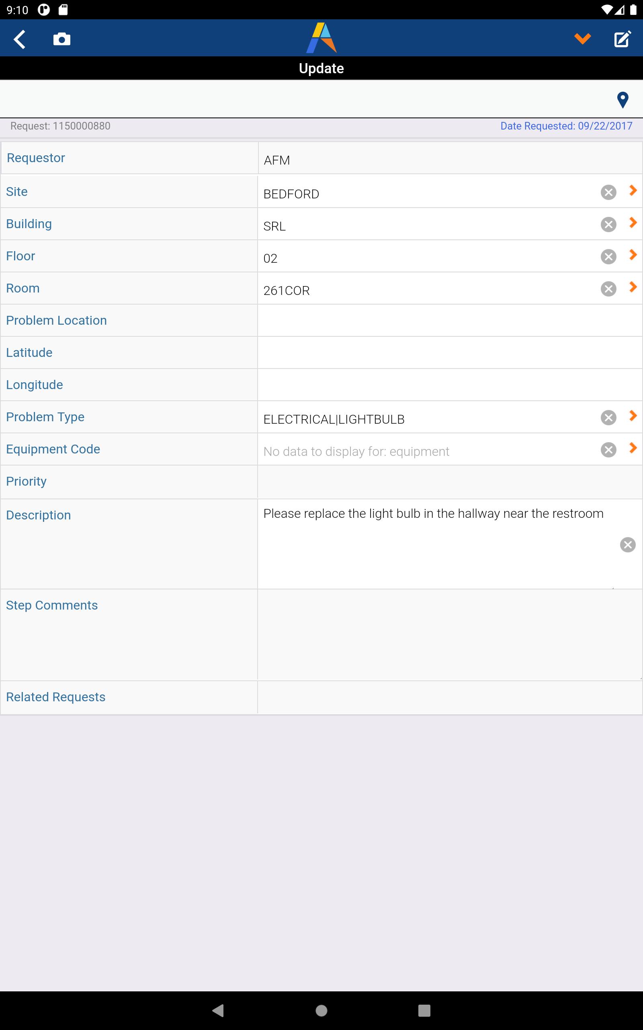The height and width of the screenshot is (1030, 643).
Task: Click the Request: 1150000880 text
Action: click(60, 126)
